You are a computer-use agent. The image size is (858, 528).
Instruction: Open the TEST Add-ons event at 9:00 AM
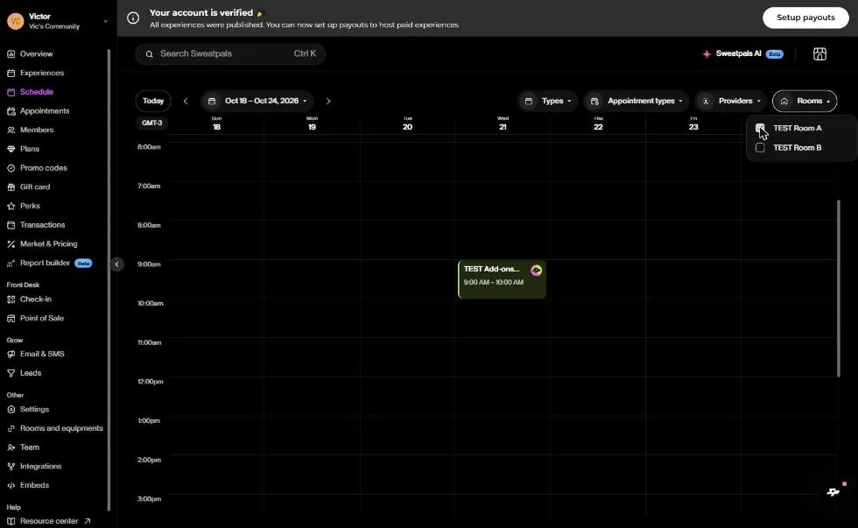pyautogui.click(x=502, y=279)
